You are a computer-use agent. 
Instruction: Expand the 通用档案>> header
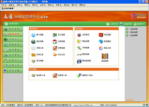pos(34,29)
